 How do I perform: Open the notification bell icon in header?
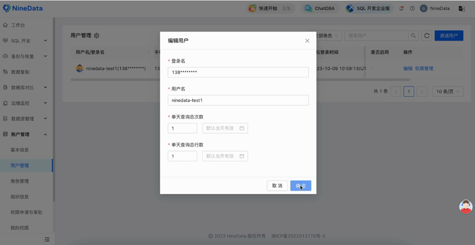[x=402, y=9]
